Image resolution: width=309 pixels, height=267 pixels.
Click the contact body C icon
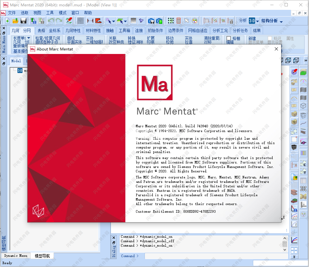coord(303,164)
